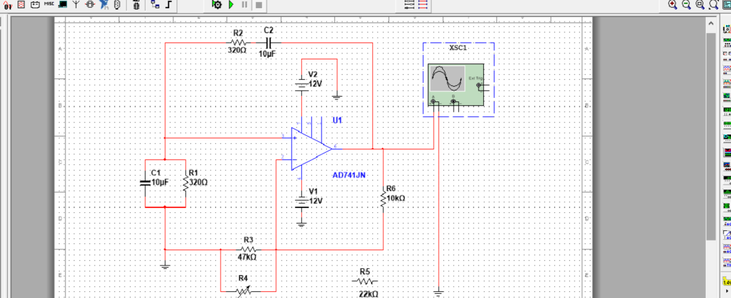Run the simulation
The height and width of the screenshot is (298, 731).
coord(231,5)
